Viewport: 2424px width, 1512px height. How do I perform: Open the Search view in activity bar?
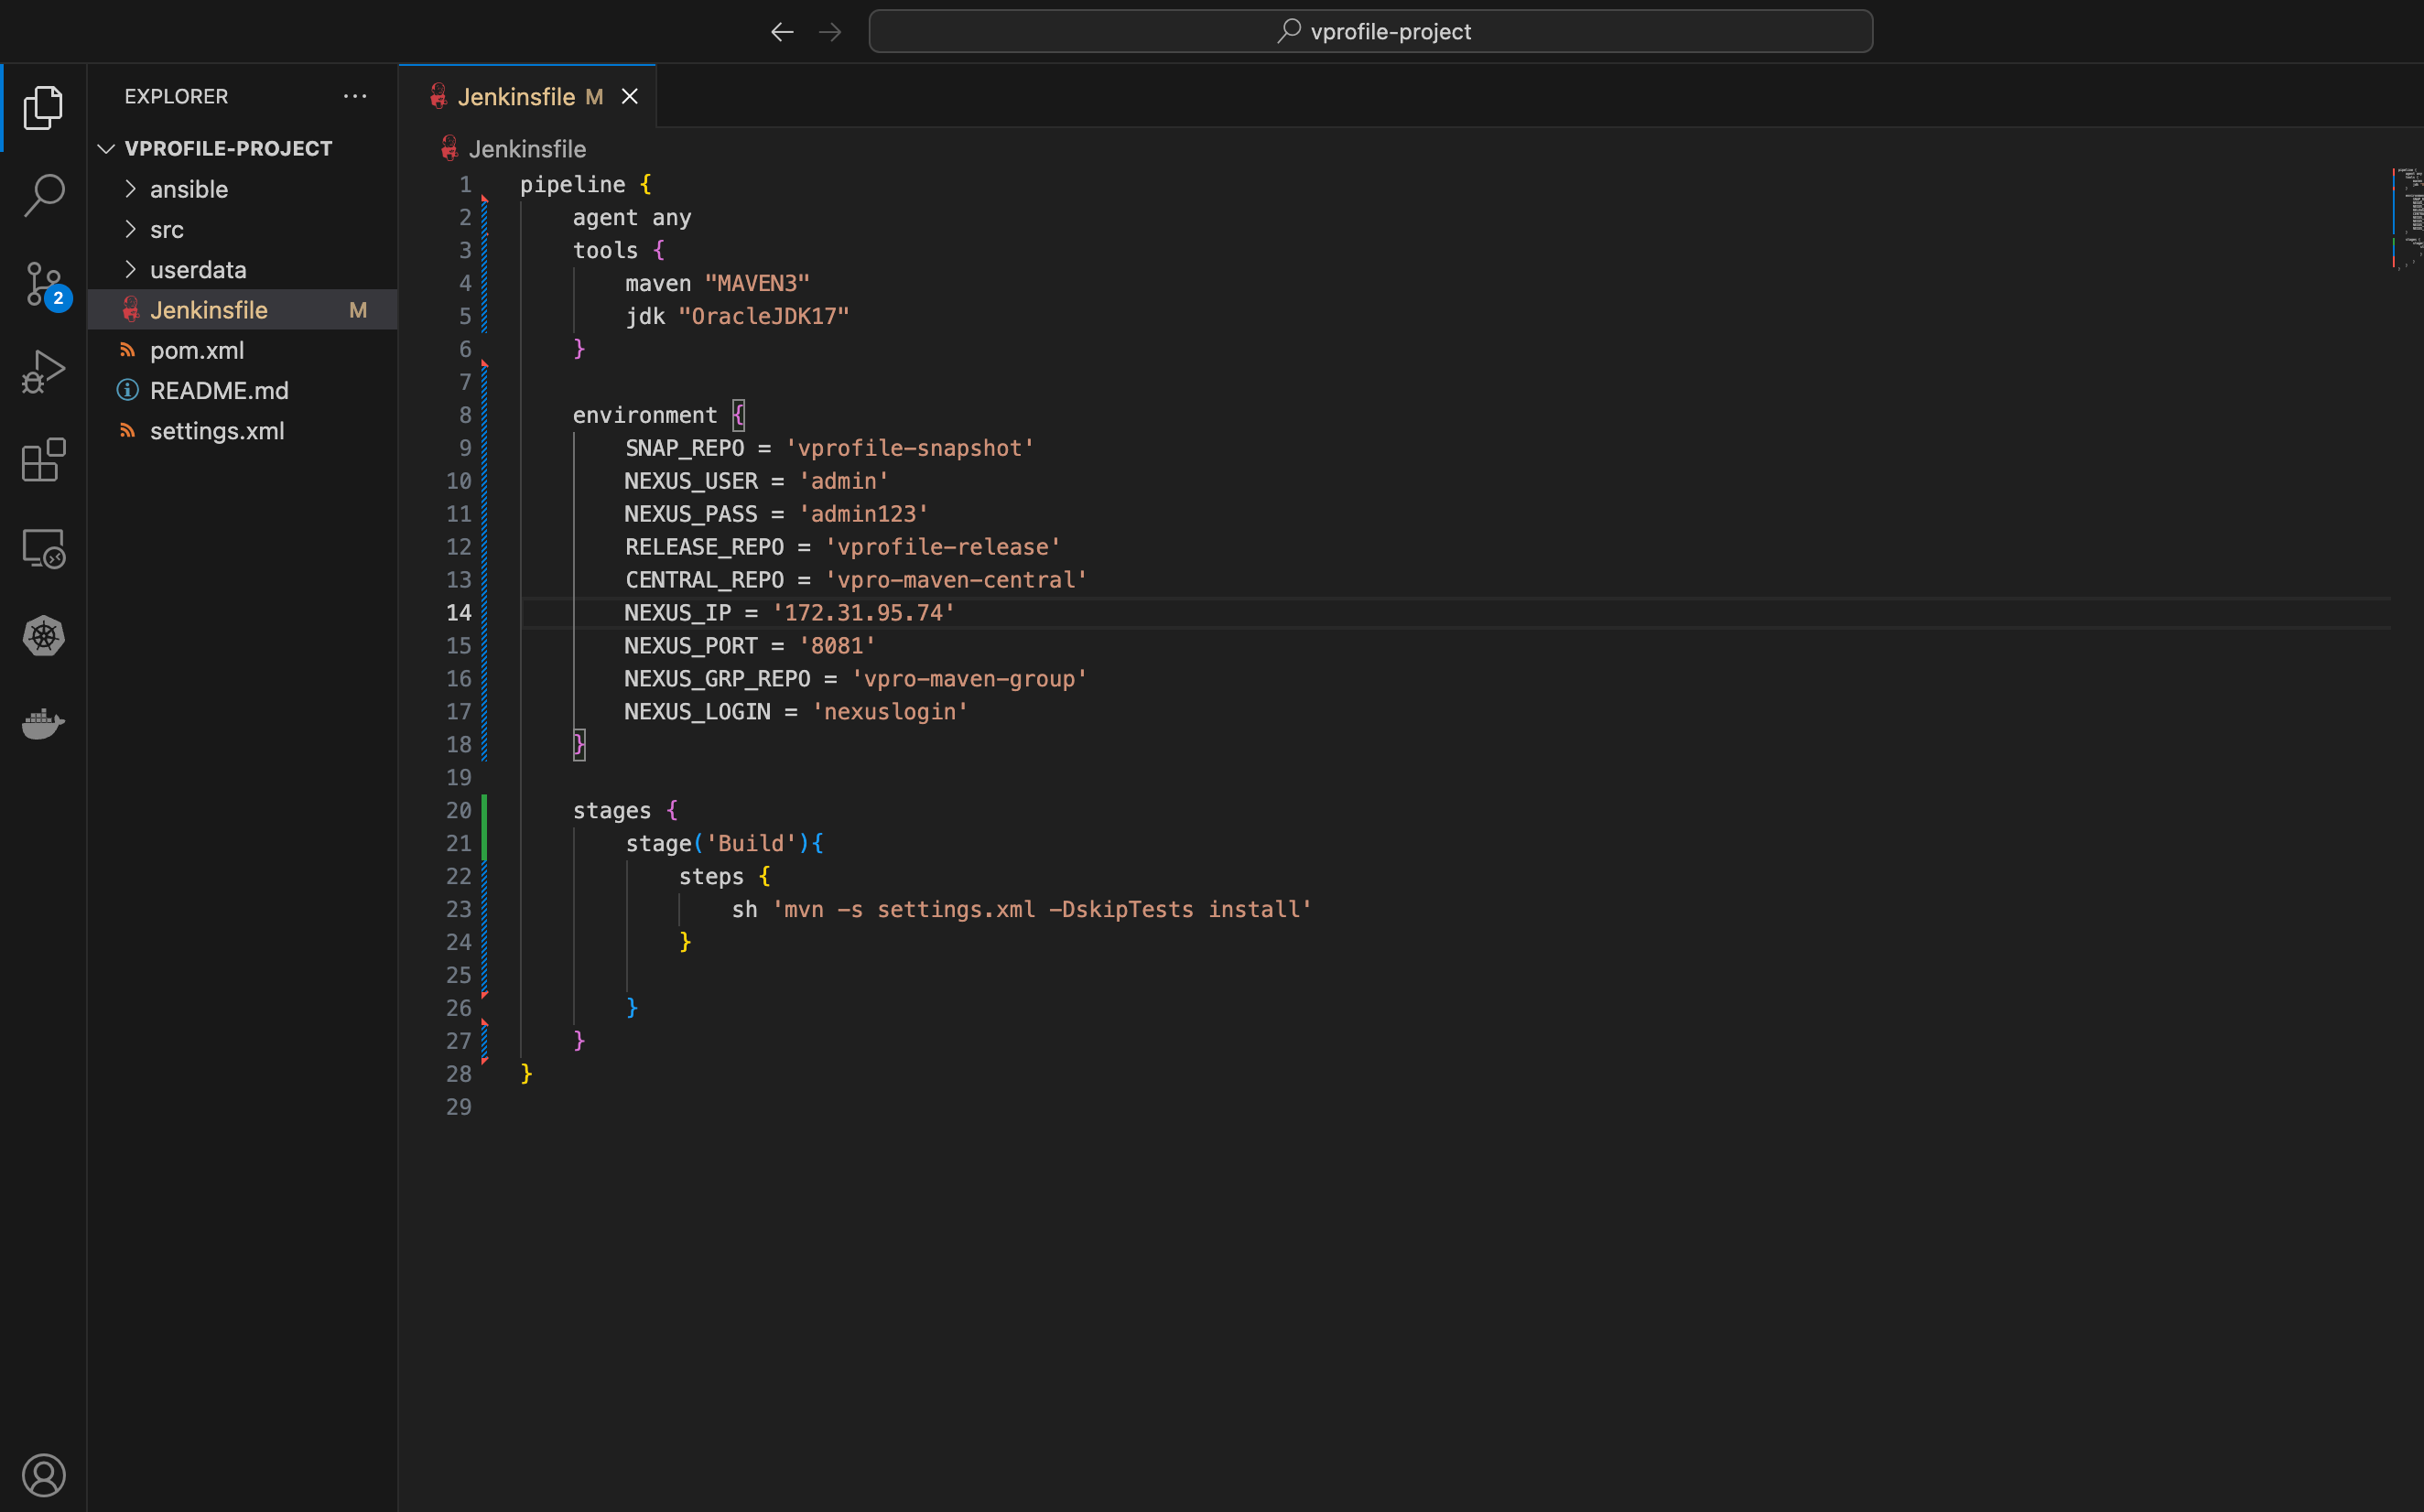click(x=43, y=195)
